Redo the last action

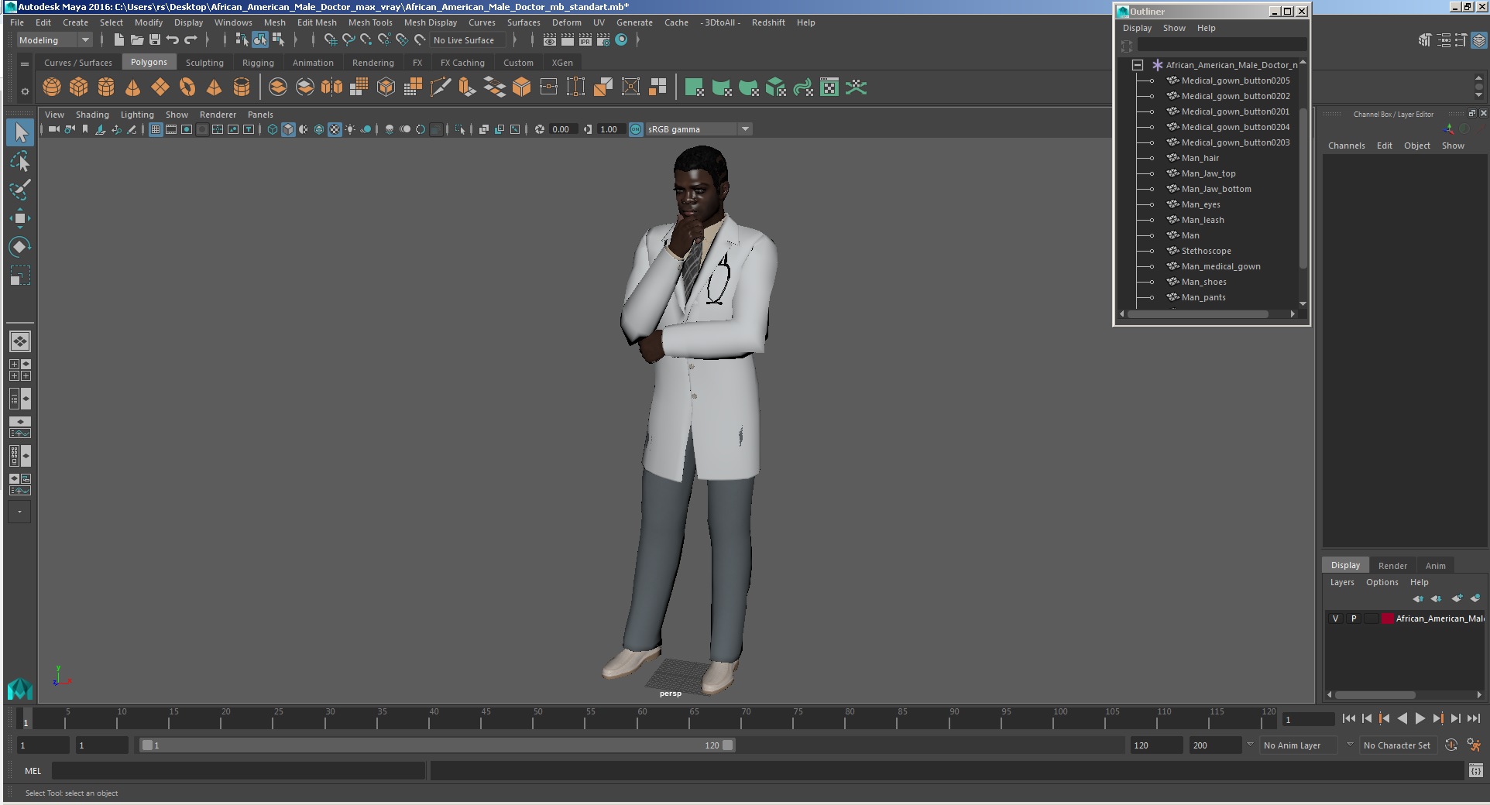191,40
